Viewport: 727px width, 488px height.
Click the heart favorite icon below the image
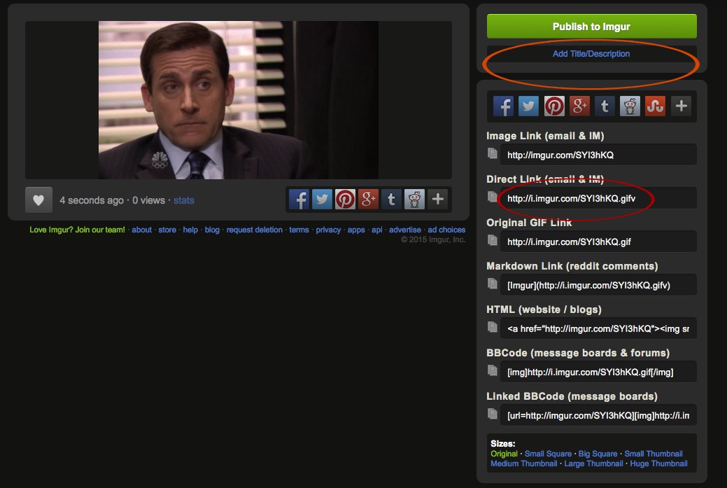click(38, 200)
